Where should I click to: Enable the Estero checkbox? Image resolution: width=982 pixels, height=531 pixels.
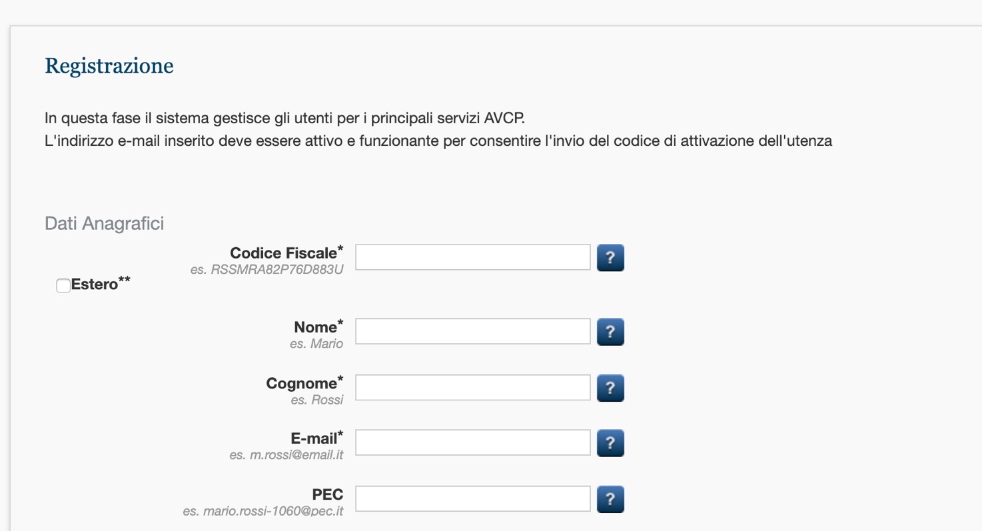coord(63,286)
